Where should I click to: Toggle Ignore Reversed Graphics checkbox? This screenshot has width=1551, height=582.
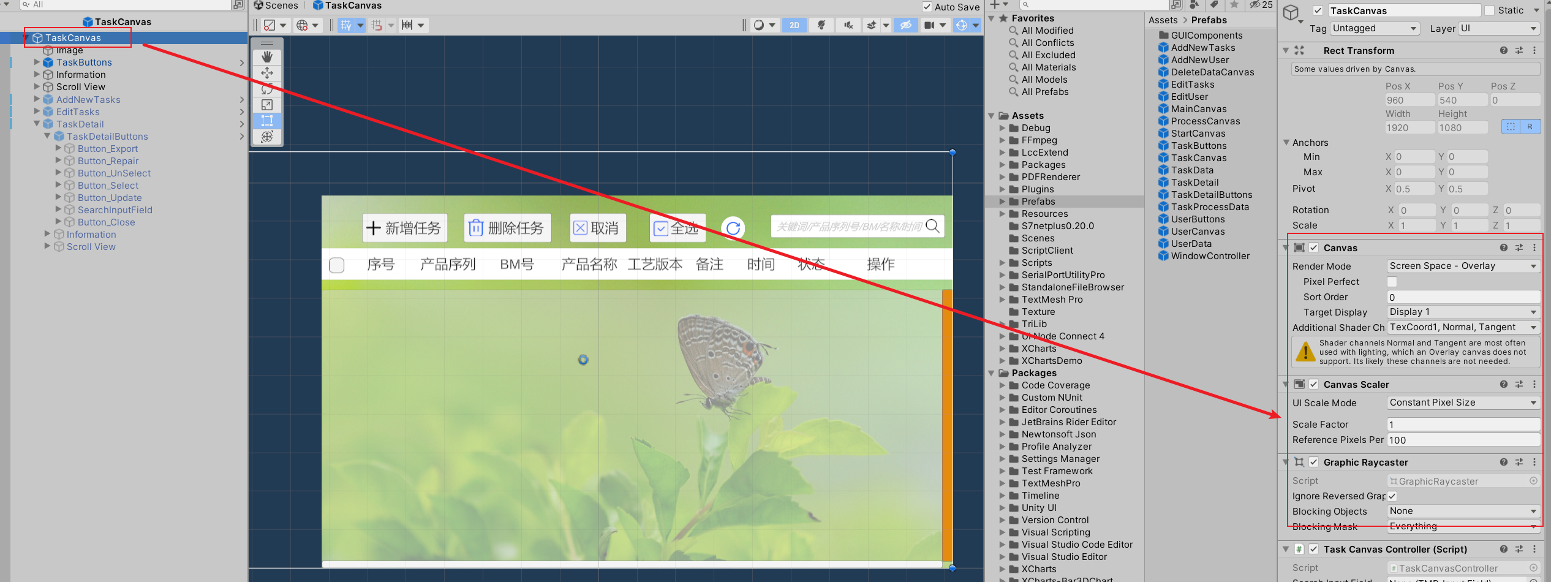1392,496
